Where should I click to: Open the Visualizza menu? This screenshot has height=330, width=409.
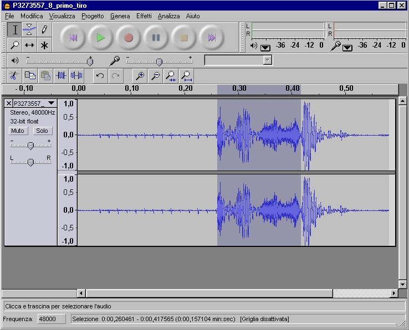coord(62,16)
